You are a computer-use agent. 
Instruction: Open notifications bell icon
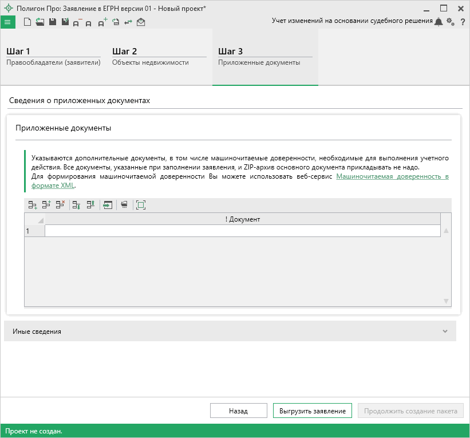(x=439, y=22)
